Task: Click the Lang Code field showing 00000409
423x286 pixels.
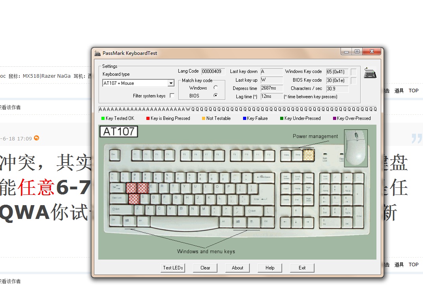Action: (x=213, y=71)
